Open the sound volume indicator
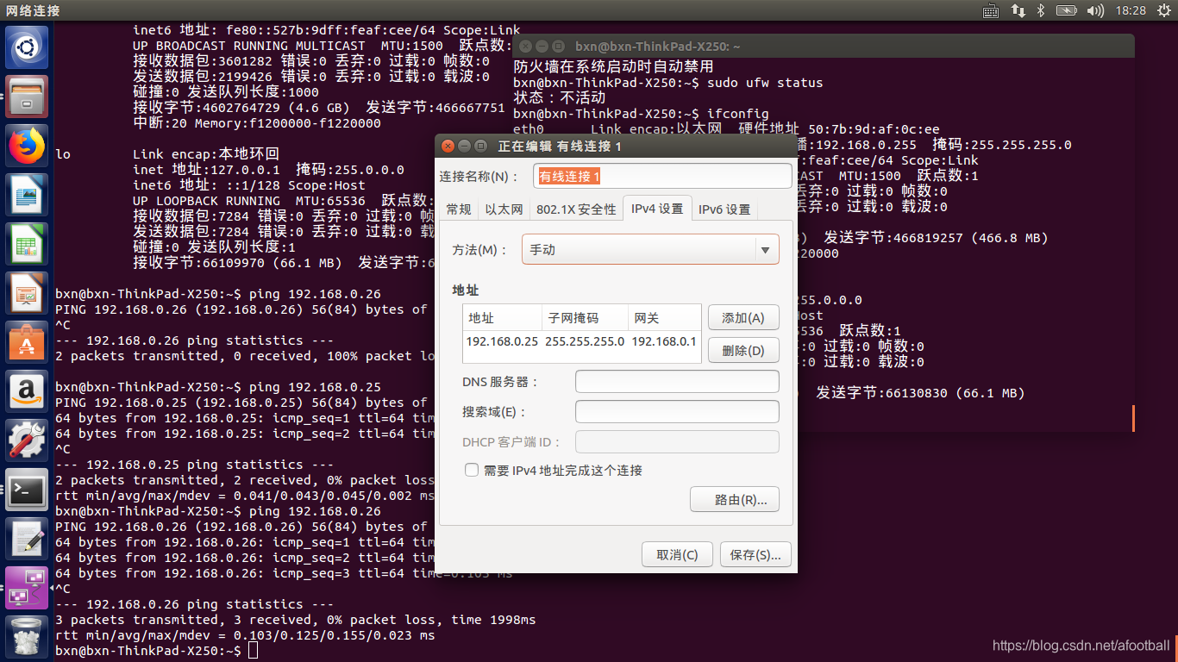The height and width of the screenshot is (662, 1178). click(1096, 10)
